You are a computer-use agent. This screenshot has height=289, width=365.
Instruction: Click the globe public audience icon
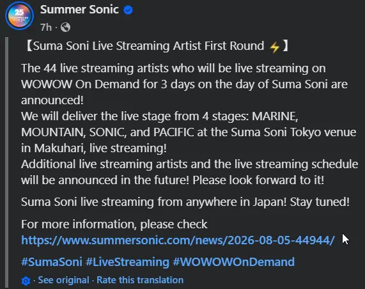[65, 27]
